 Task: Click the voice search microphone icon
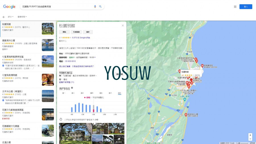(x=95, y=7)
